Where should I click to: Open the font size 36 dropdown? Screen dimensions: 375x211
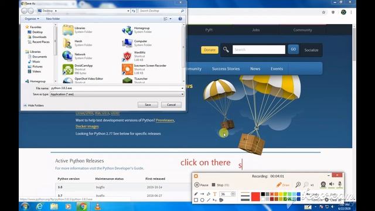[x=233, y=194]
